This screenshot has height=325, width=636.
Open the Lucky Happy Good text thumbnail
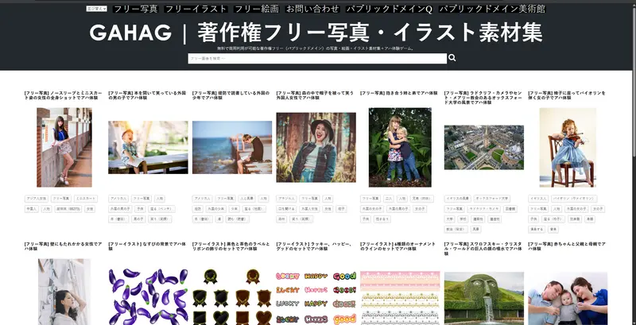click(316, 298)
